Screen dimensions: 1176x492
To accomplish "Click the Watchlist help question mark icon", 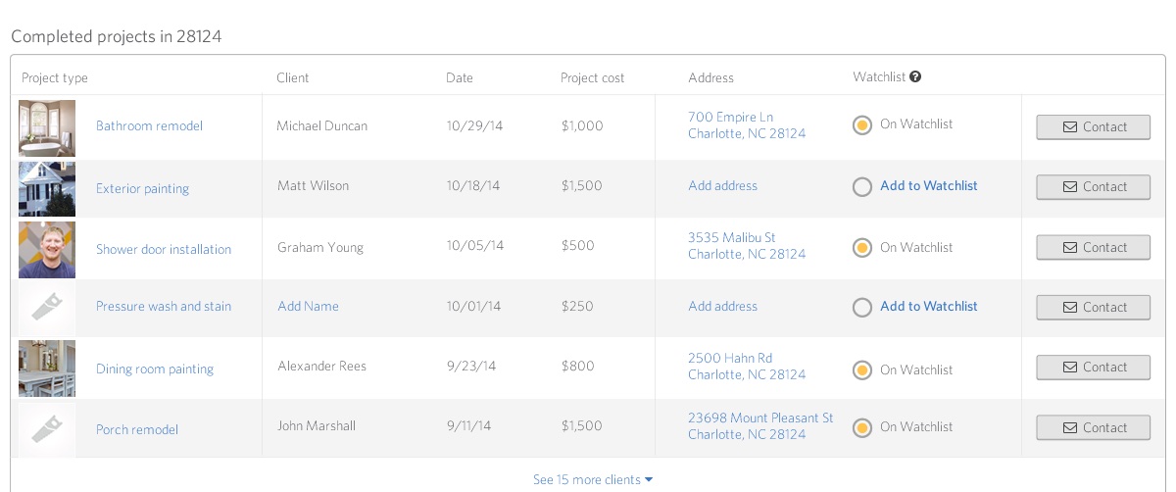I will (x=915, y=77).
